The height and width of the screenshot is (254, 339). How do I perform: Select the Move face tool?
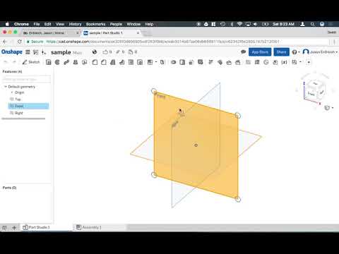[229, 62]
